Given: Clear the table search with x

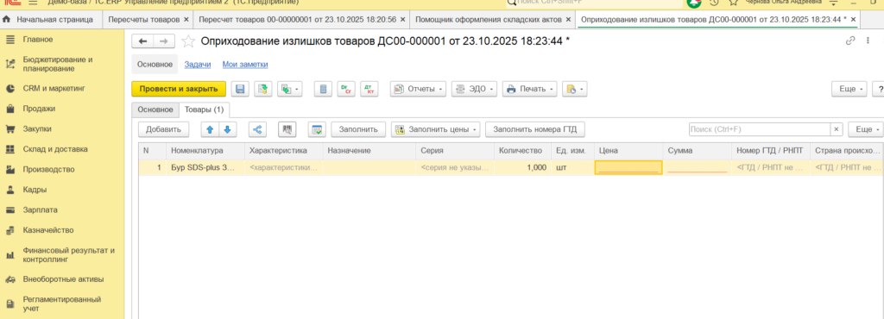Looking at the screenshot, I should click(837, 129).
